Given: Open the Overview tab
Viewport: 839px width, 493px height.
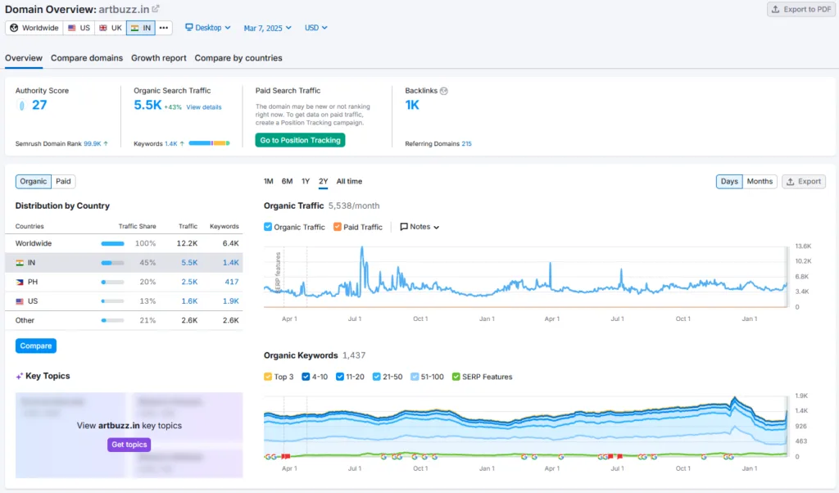Looking at the screenshot, I should tap(24, 58).
